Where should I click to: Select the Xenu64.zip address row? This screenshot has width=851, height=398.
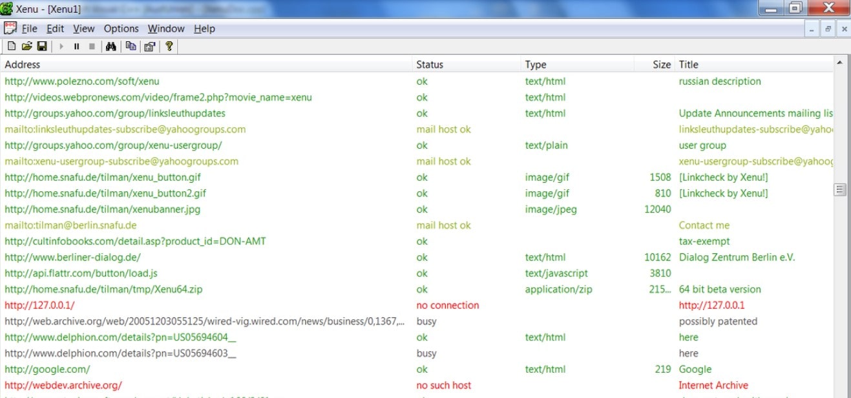coord(103,289)
